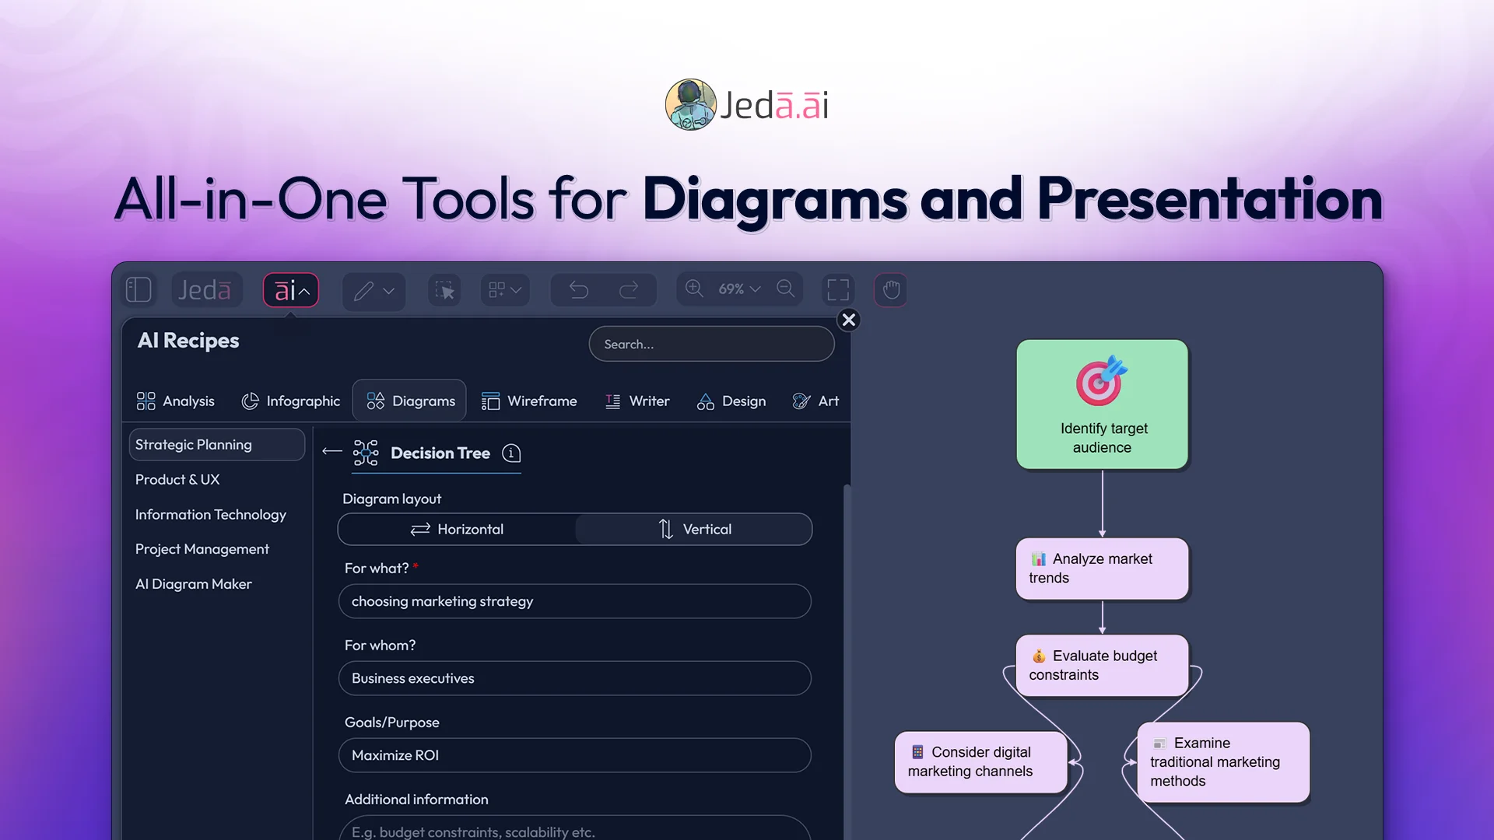Click the redo arrow icon

(x=630, y=289)
